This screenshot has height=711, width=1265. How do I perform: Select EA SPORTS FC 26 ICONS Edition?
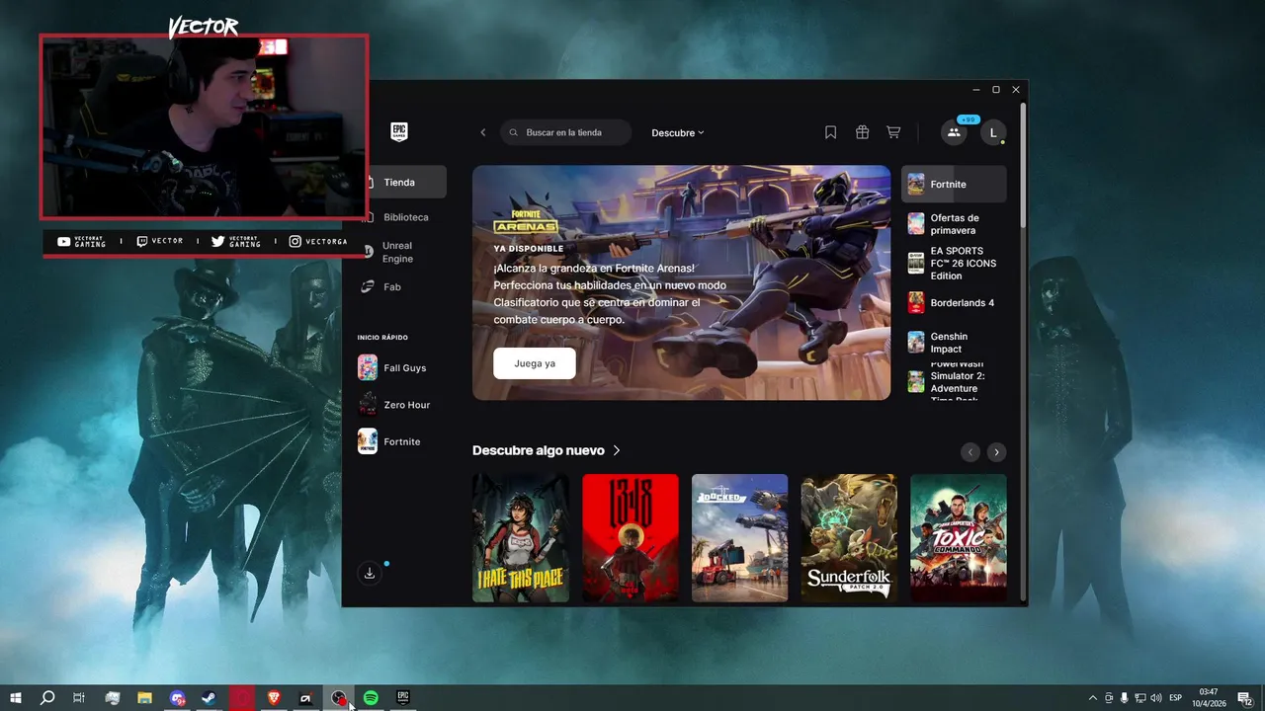coord(954,264)
